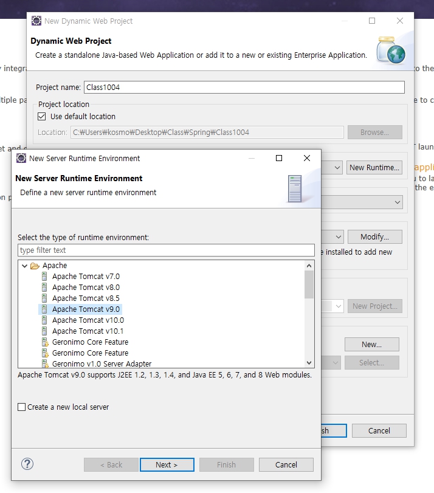Collapse the Apache tree node

[24, 266]
